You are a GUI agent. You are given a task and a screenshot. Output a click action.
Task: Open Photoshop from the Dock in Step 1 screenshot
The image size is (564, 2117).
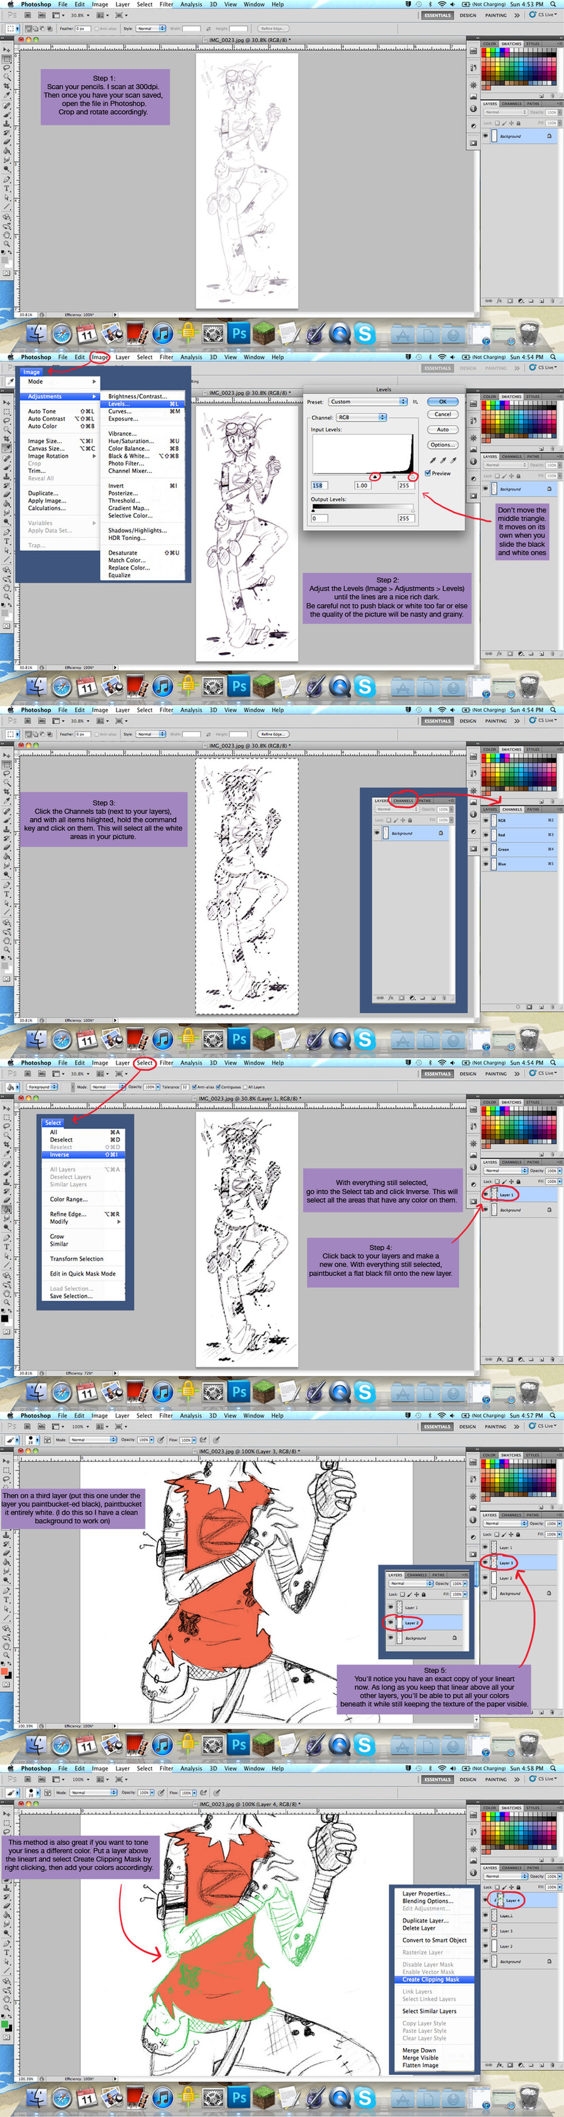point(239,333)
